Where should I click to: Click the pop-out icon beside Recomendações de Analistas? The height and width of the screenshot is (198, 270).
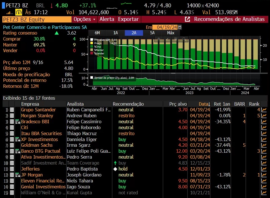click(187, 19)
